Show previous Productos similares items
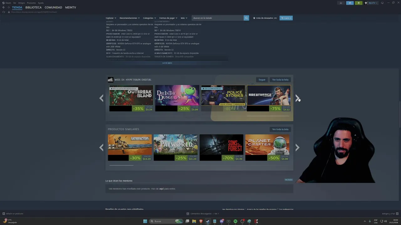Viewport: 401px width, 225px height. coord(101,147)
